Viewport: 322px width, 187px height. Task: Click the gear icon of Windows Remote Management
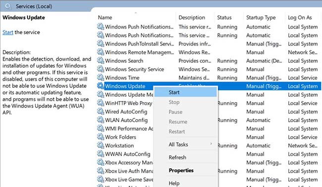point(101,52)
